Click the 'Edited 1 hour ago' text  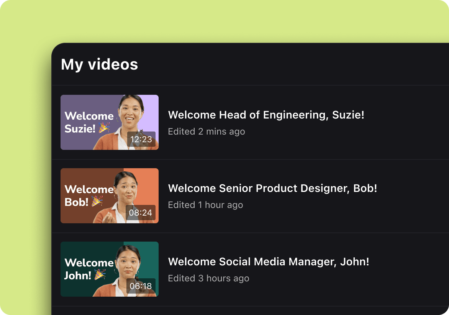[205, 205]
